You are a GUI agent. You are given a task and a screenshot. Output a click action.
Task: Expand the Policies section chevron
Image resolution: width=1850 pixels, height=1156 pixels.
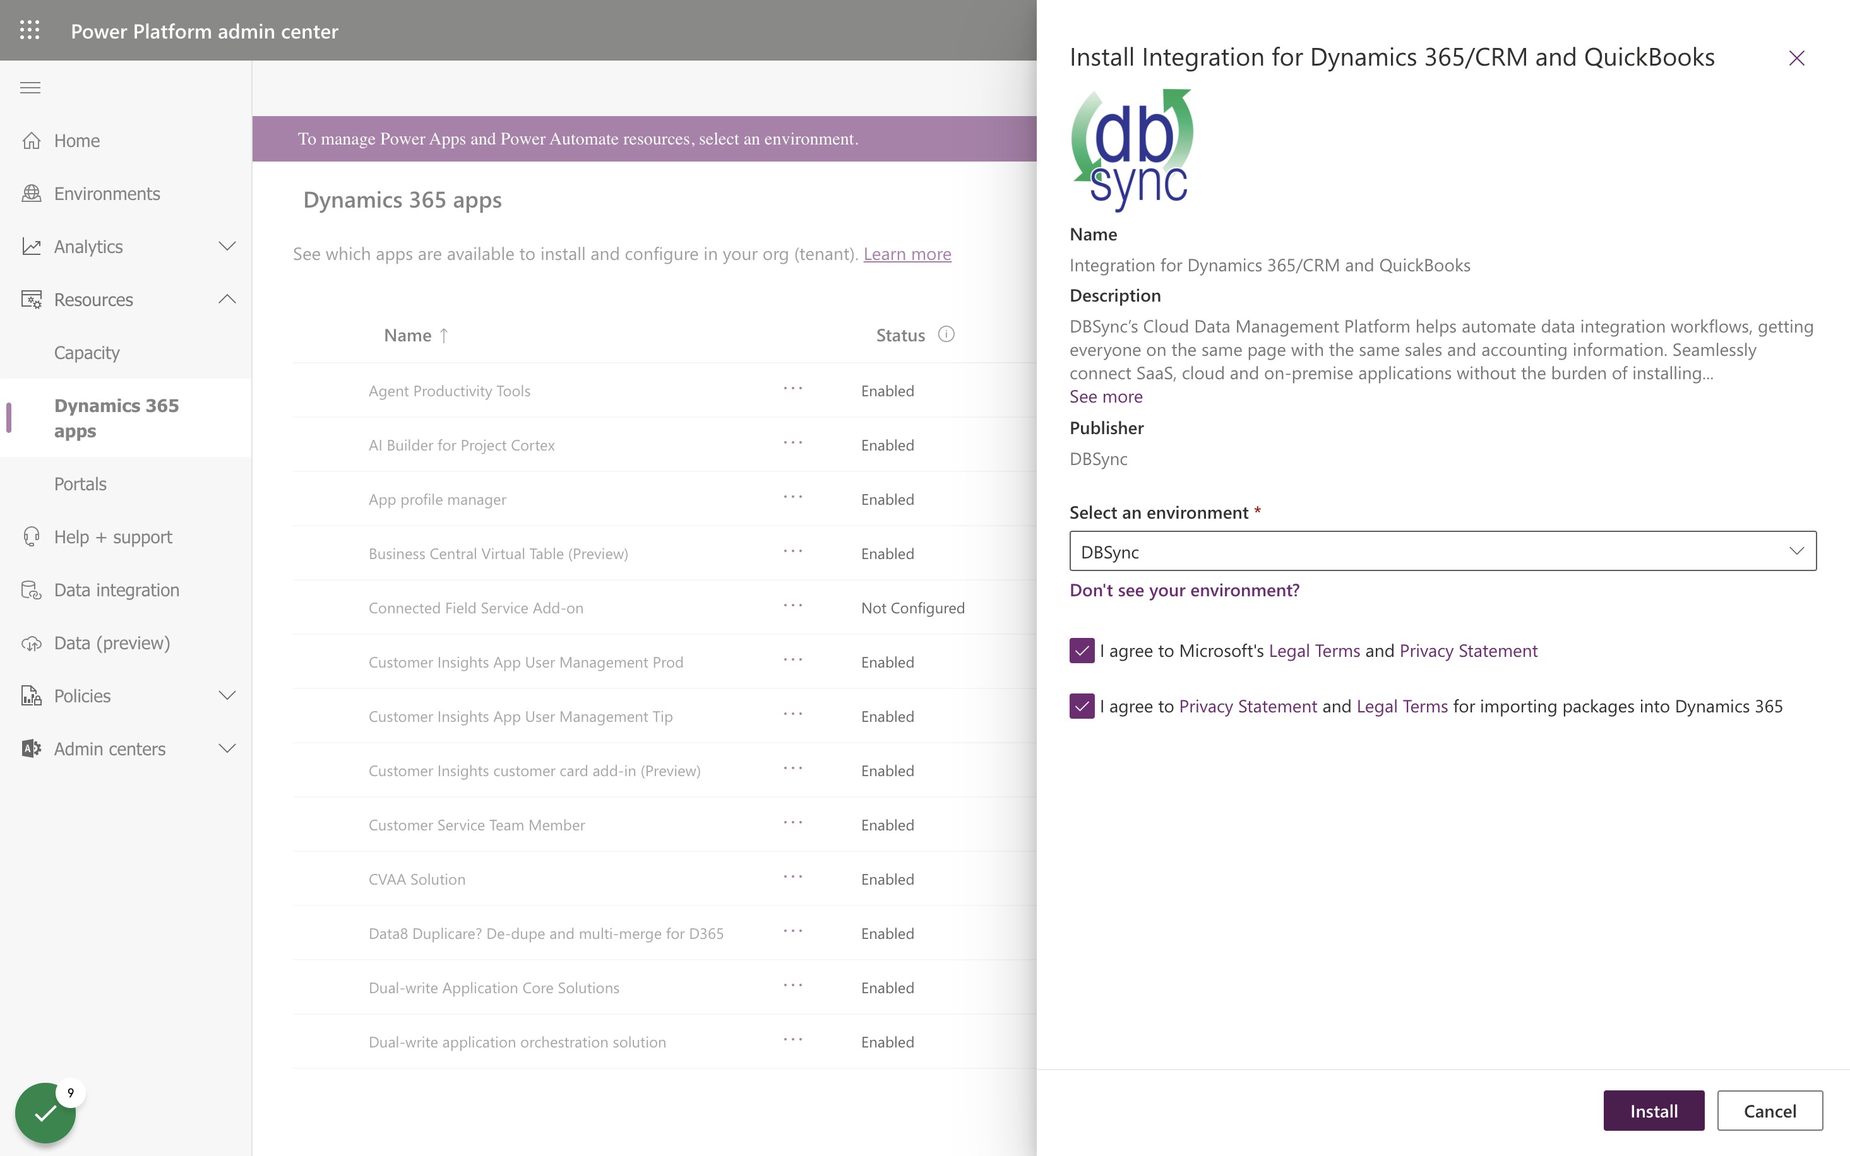pos(227,695)
